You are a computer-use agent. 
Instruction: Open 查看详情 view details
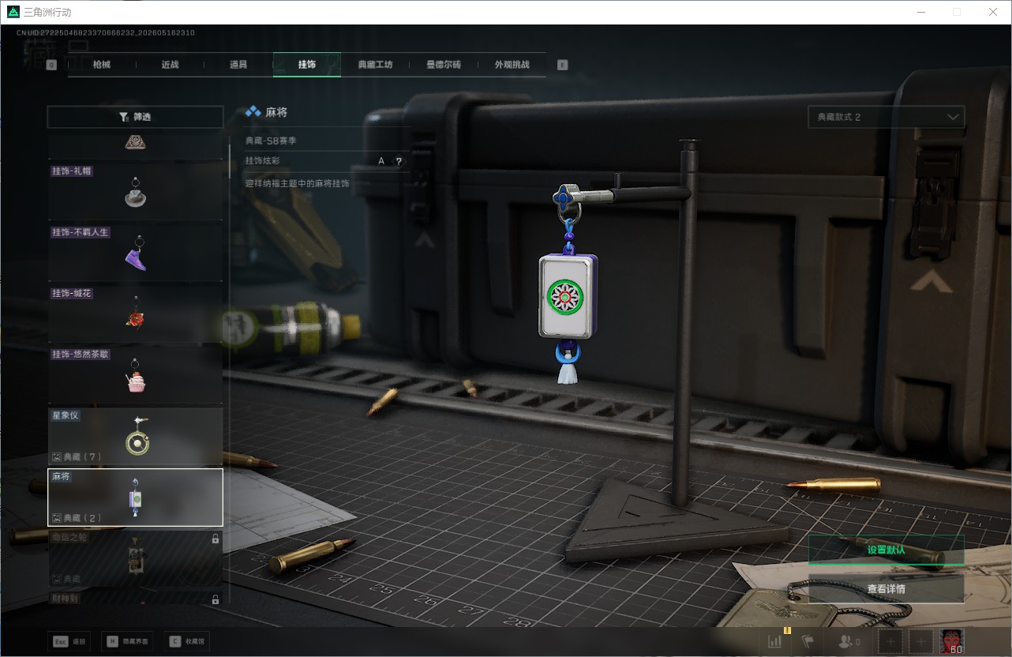(886, 589)
